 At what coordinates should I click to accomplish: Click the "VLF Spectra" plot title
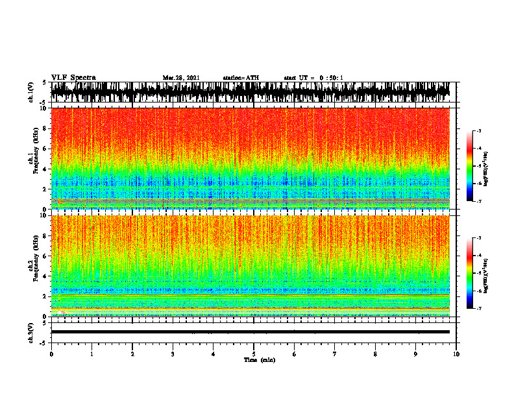tap(73, 78)
